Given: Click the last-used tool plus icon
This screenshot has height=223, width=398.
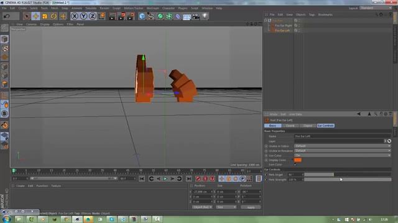Looking at the screenshot, I should coord(63,17).
